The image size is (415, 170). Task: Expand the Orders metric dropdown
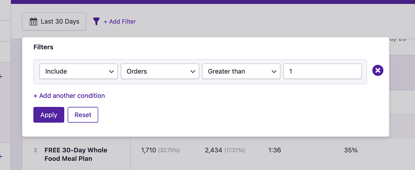click(160, 71)
